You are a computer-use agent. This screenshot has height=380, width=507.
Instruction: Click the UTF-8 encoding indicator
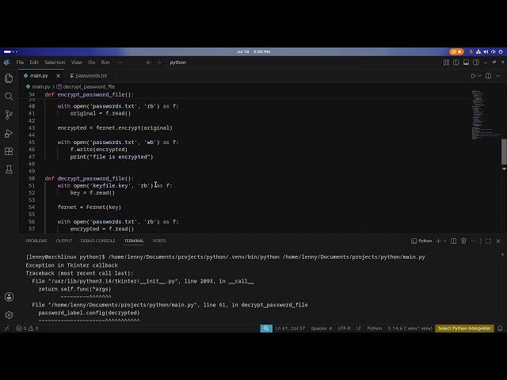tap(344, 329)
